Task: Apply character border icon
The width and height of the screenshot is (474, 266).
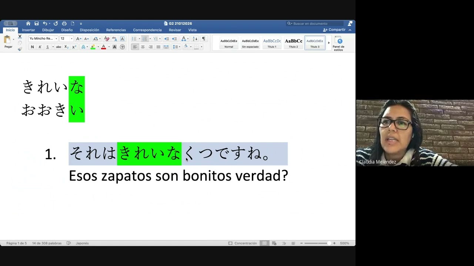Action: click(122, 38)
